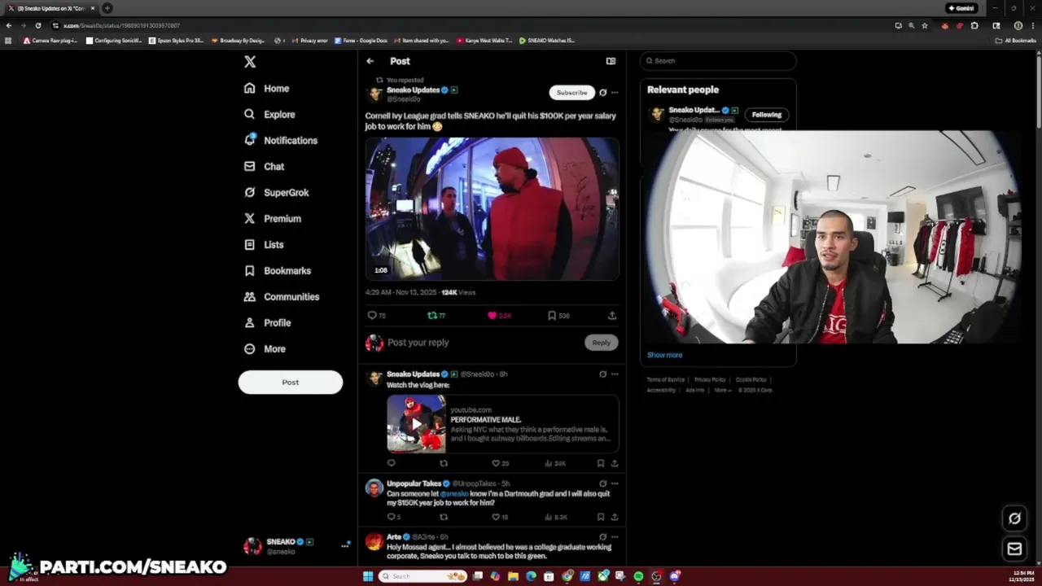Image resolution: width=1042 pixels, height=586 pixels.
Task: Subscribe to Sneako Updates
Action: 571,93
